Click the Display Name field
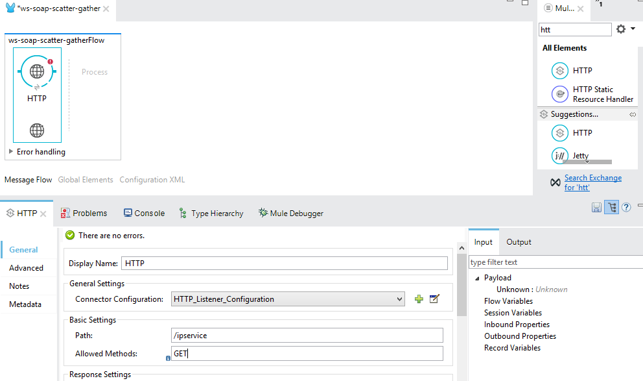Screen dimensions: 643x381 (284, 263)
